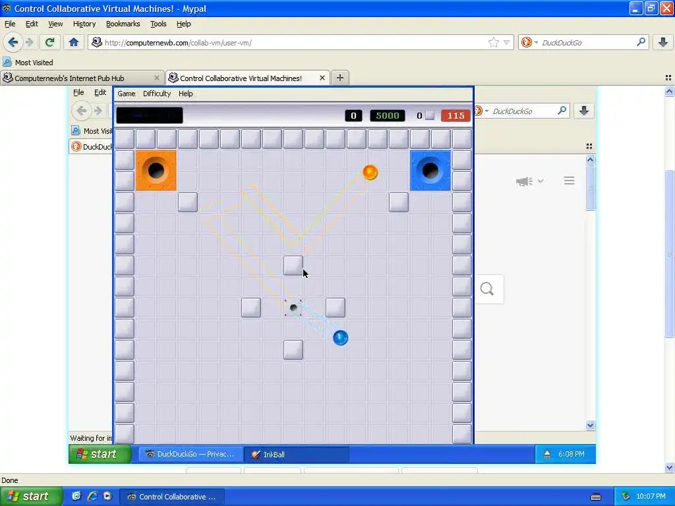Click the show desktop quick launch icon
Viewport: 675px width, 506px height.
[76, 496]
